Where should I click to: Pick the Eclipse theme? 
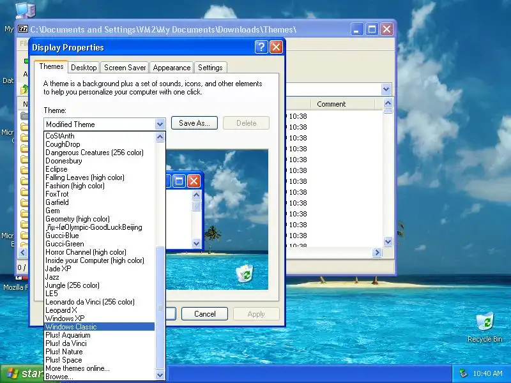(100, 169)
